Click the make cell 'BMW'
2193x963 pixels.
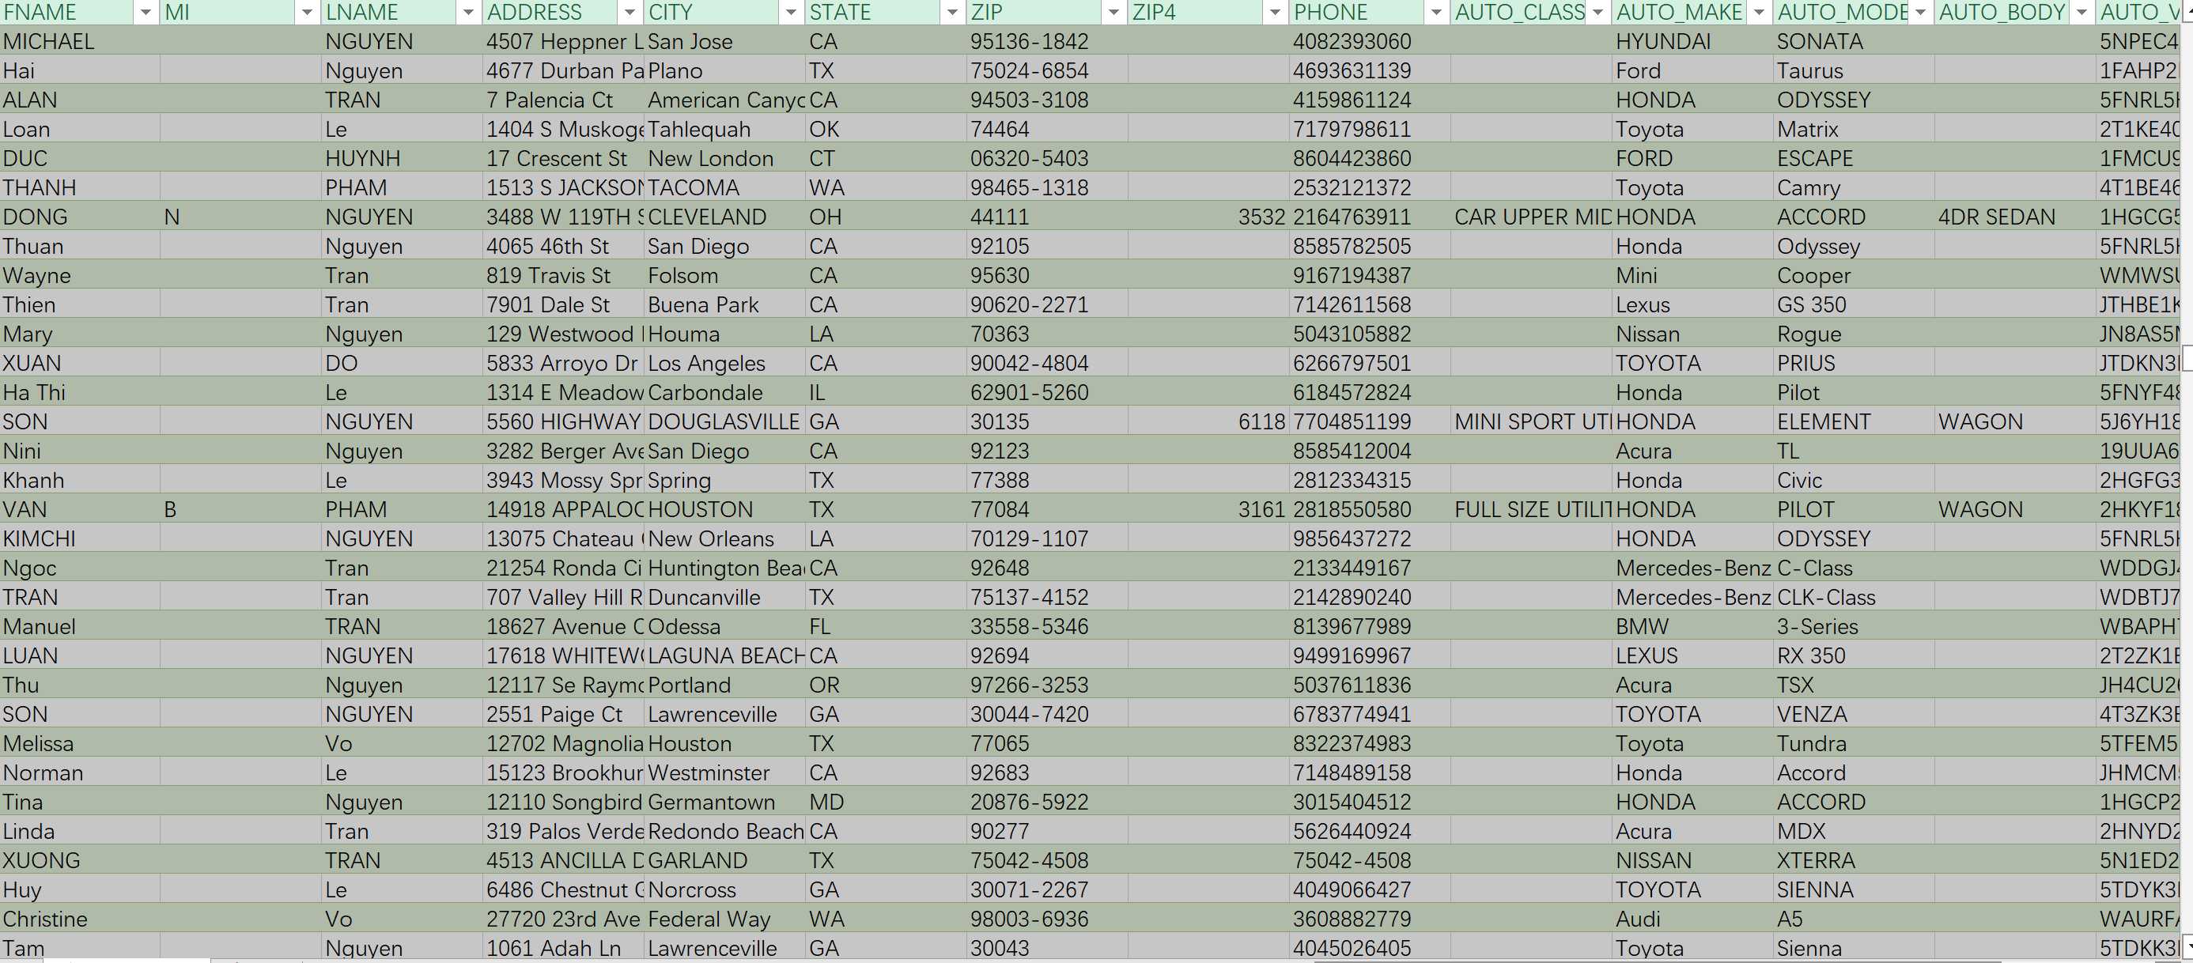coord(1692,626)
